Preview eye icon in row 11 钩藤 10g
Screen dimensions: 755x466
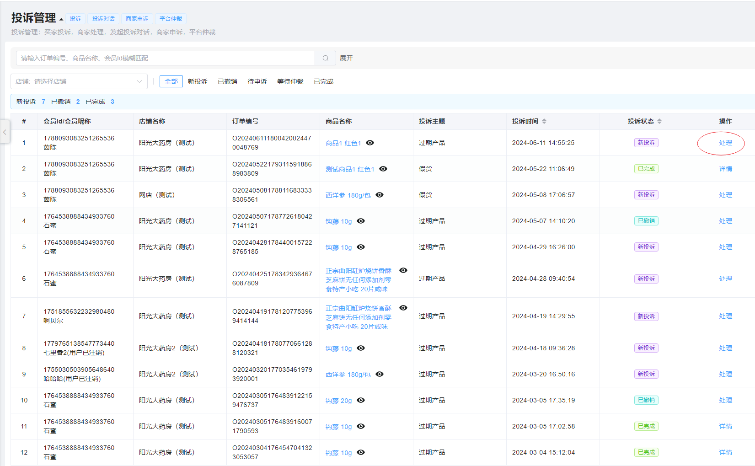tap(361, 426)
